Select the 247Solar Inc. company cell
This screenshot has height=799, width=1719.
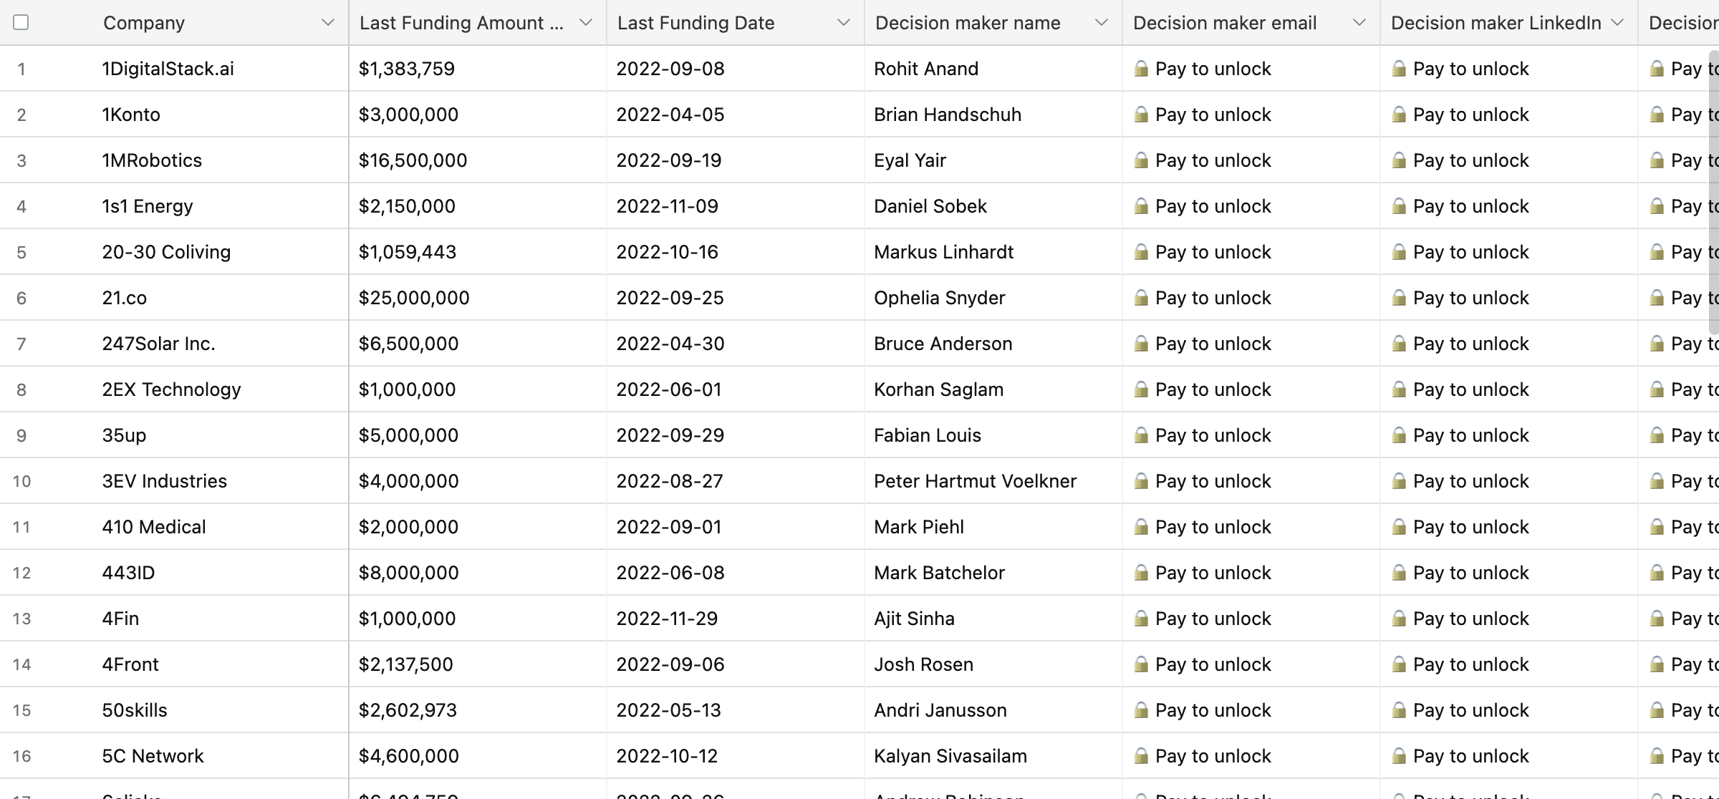click(x=221, y=344)
